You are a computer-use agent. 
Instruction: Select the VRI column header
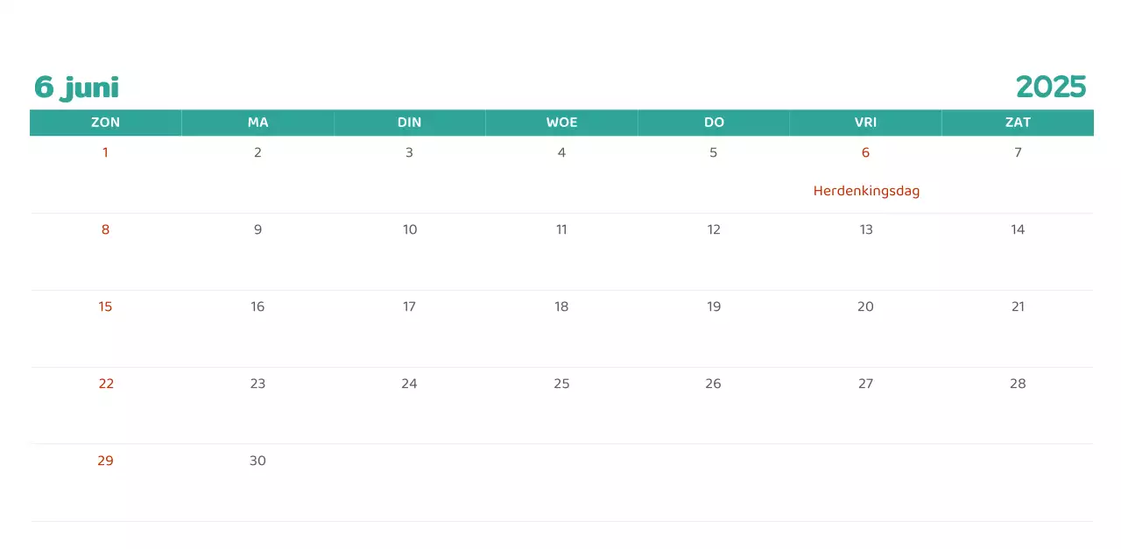click(x=865, y=123)
